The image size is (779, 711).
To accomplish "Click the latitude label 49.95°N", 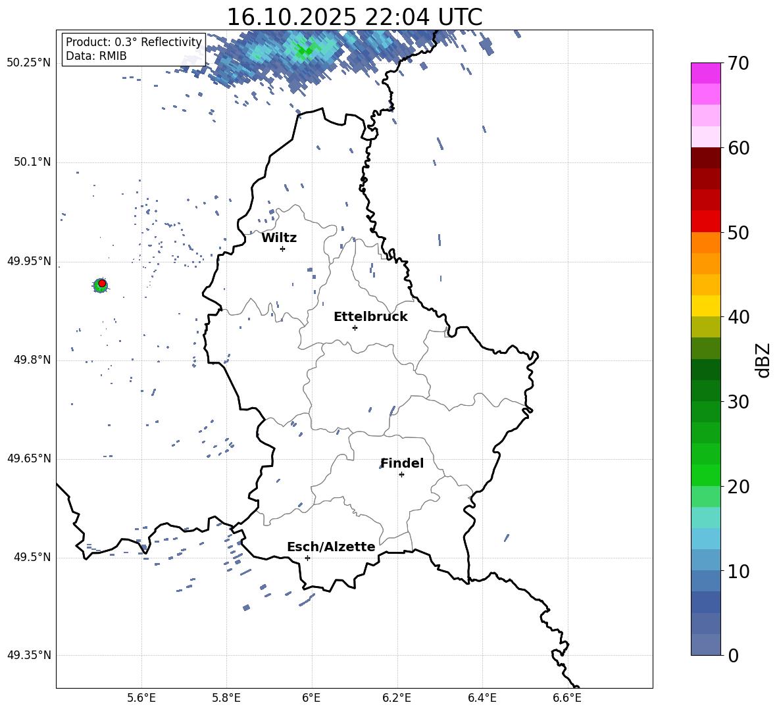I will (x=29, y=261).
